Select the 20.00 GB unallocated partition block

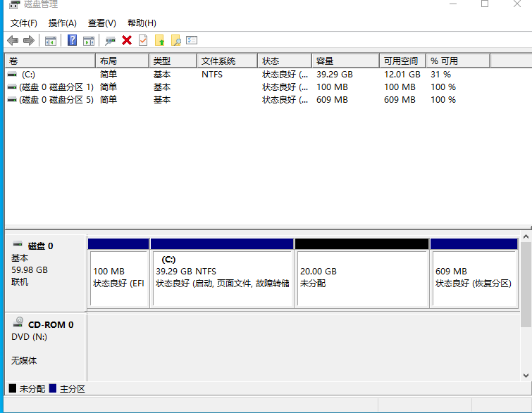(x=361, y=277)
